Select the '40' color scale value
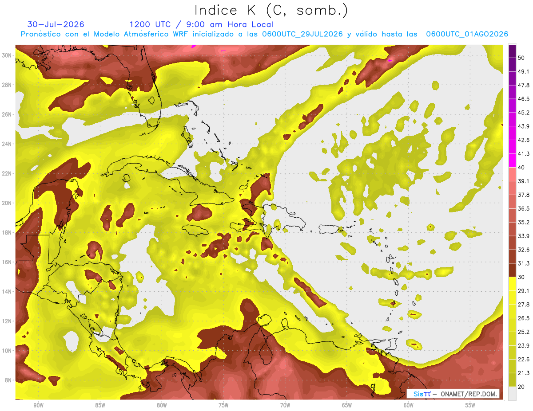533x411 pixels. pyautogui.click(x=521, y=168)
